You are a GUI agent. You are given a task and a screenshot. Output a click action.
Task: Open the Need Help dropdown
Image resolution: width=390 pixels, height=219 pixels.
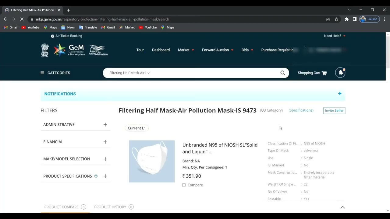(335, 36)
